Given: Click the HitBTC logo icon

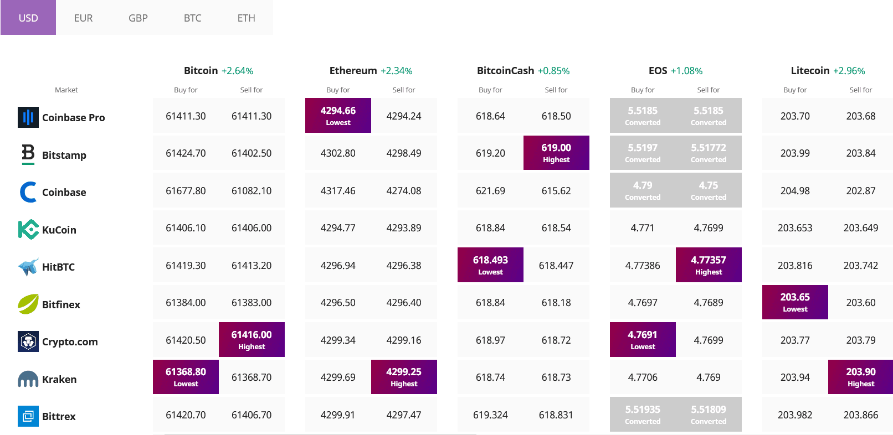Looking at the screenshot, I should click(28, 267).
